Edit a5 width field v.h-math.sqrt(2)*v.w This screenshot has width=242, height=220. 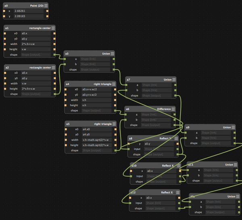tap(97, 140)
